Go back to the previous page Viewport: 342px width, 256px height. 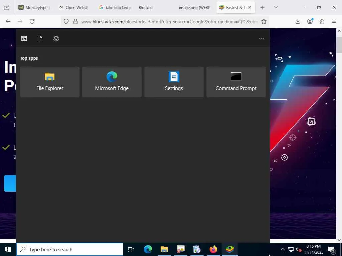[8, 21]
